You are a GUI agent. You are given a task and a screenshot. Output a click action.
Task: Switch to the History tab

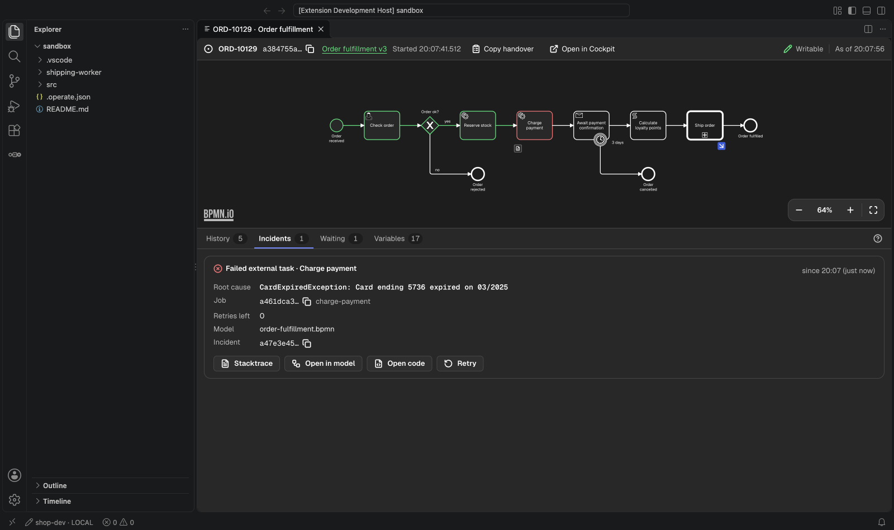click(x=226, y=238)
